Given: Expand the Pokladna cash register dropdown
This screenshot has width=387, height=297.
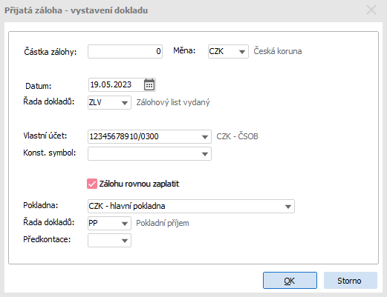Looking at the screenshot, I should [288, 207].
